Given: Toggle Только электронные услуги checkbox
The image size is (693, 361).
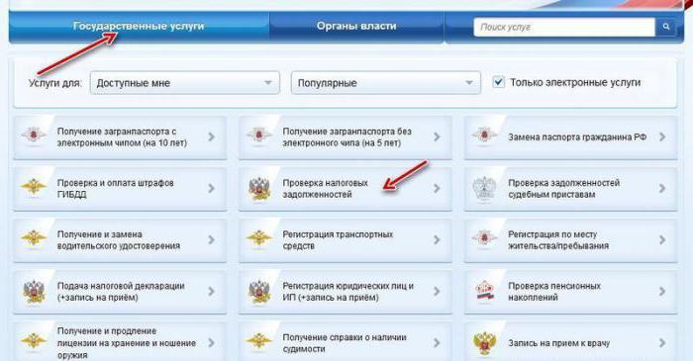Looking at the screenshot, I should (x=499, y=82).
